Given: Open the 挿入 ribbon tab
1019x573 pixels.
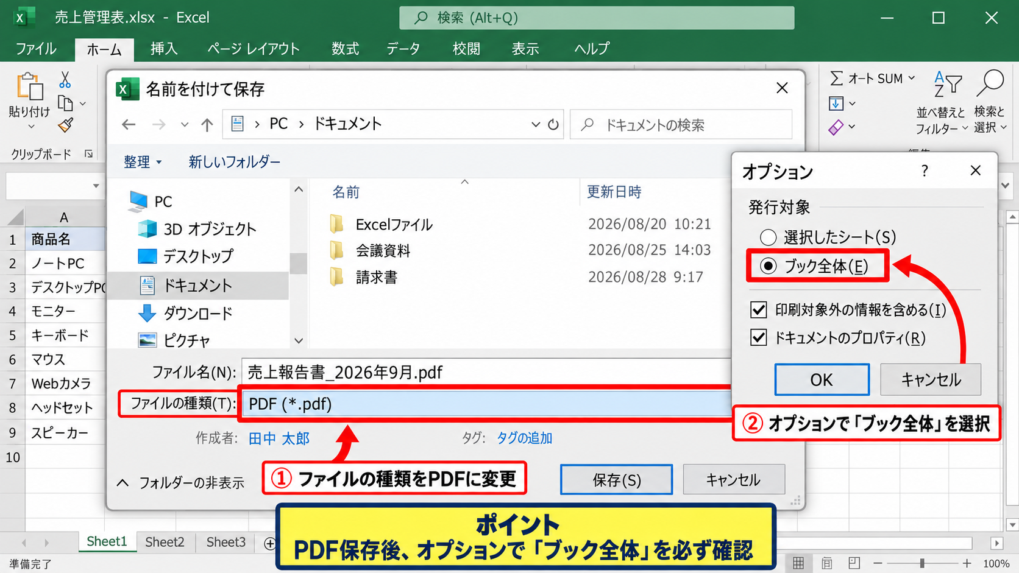Looking at the screenshot, I should click(164, 49).
